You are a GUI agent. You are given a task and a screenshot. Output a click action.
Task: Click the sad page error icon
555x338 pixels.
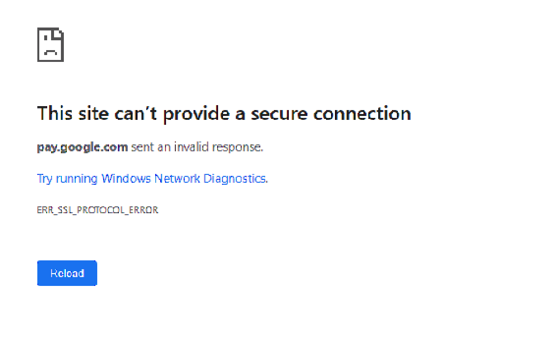click(51, 45)
